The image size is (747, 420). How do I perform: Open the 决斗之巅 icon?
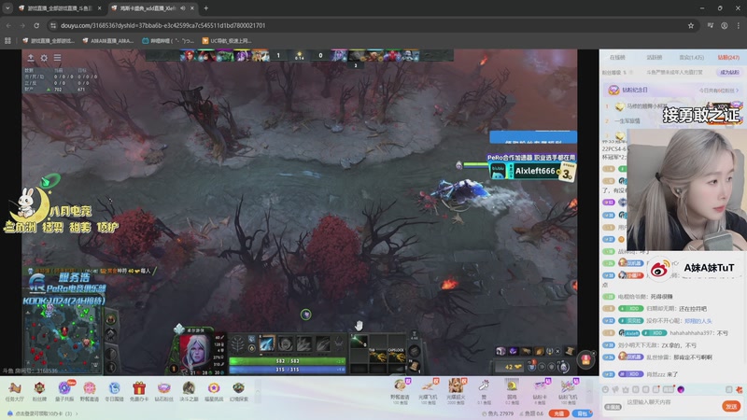pyautogui.click(x=189, y=392)
